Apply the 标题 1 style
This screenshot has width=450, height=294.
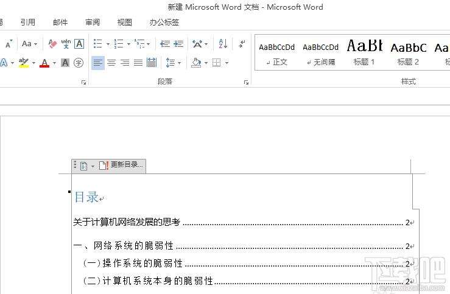[364, 52]
